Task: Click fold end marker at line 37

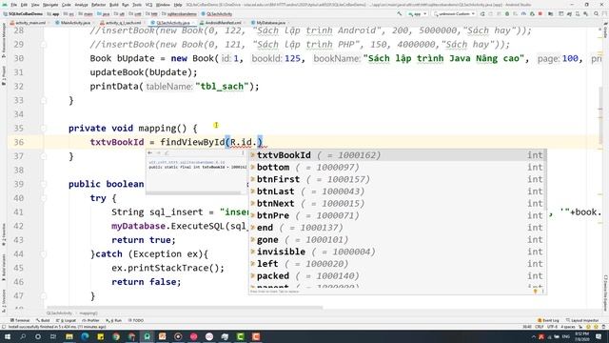Action: (44, 156)
